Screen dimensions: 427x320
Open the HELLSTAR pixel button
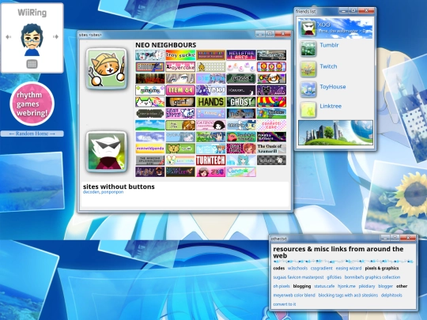click(241, 55)
